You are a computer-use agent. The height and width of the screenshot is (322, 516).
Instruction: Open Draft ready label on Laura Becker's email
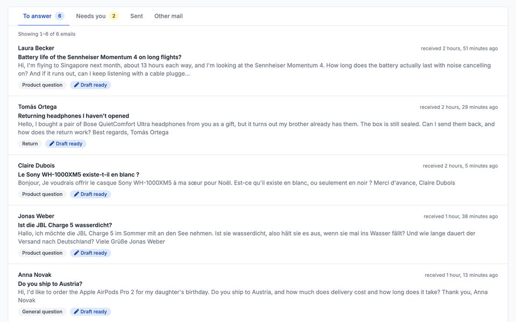(x=90, y=85)
